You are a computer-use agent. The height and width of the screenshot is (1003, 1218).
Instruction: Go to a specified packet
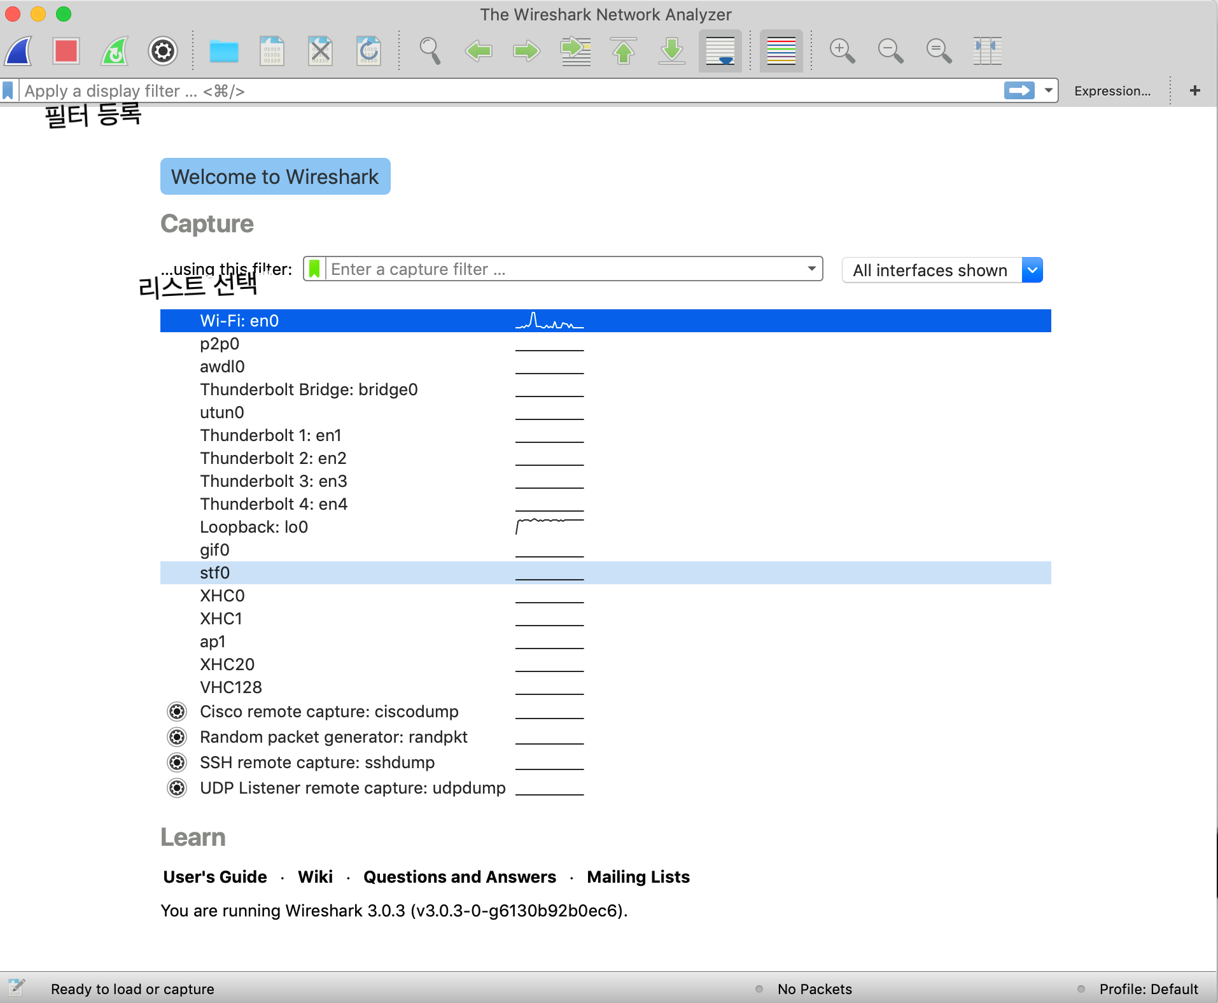point(575,51)
